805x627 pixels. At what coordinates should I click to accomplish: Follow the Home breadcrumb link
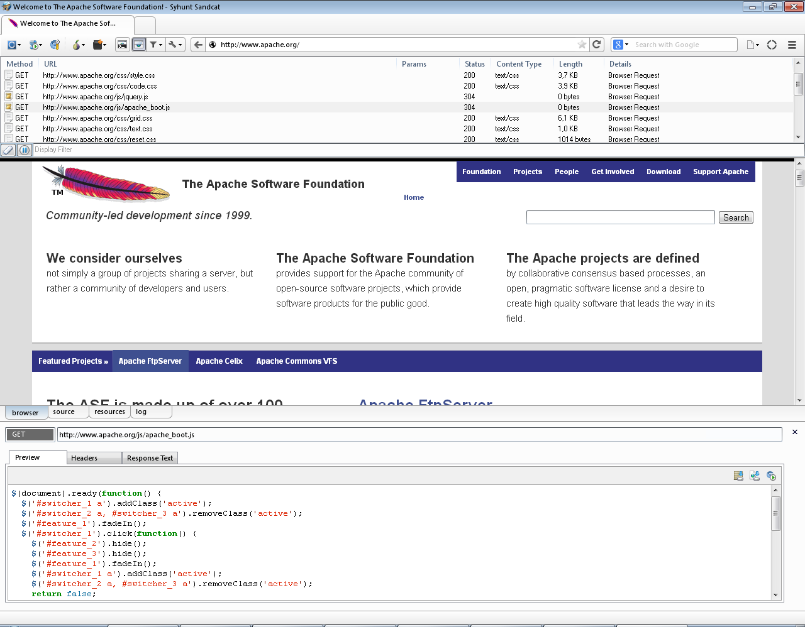[414, 197]
